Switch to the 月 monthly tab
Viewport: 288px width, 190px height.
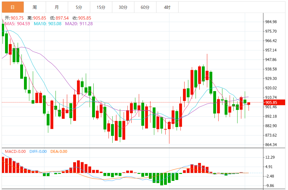57,7
